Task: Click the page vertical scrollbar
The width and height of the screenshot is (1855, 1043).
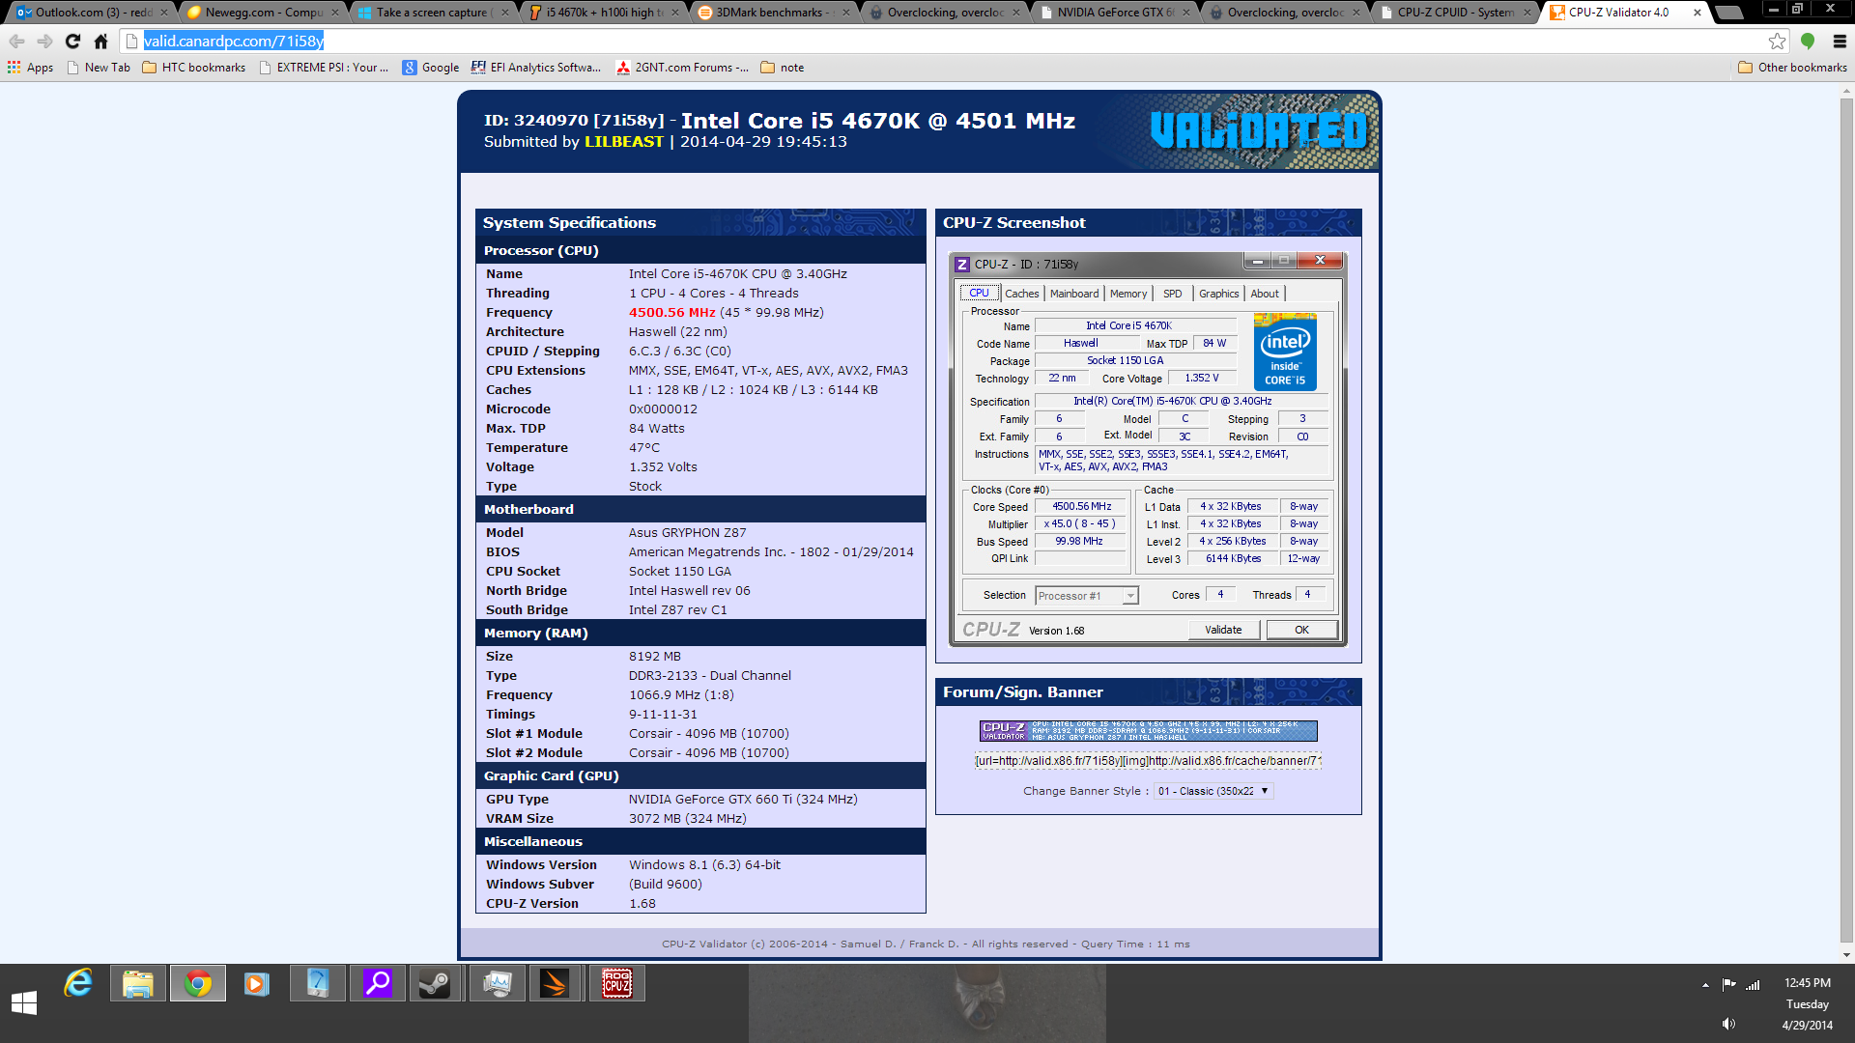Action: pyautogui.click(x=1846, y=521)
